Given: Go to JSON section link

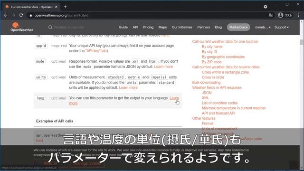Looking at the screenshot, I should 207,93.
